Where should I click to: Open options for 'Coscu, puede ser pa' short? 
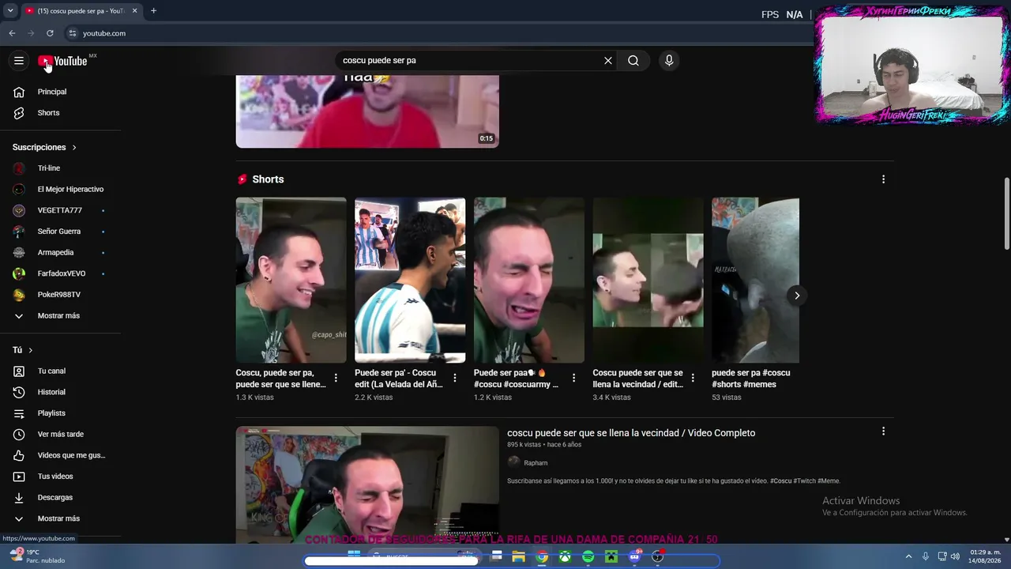[x=336, y=378]
